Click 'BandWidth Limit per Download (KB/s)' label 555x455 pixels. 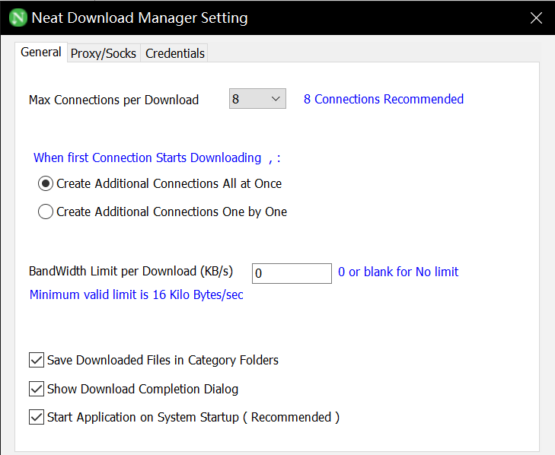(x=131, y=272)
